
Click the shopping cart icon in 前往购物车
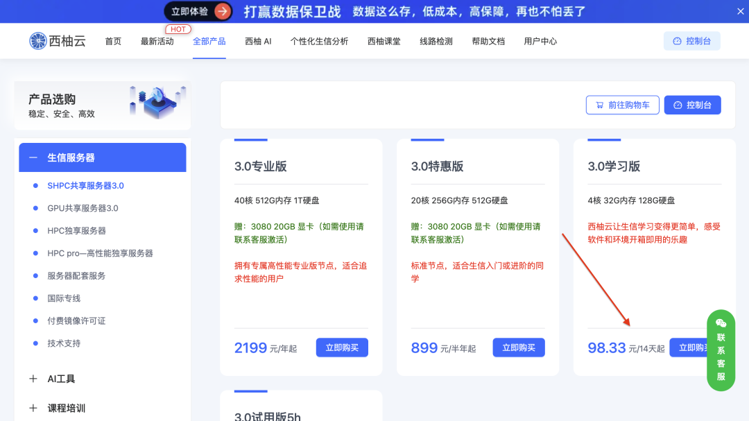pyautogui.click(x=599, y=105)
